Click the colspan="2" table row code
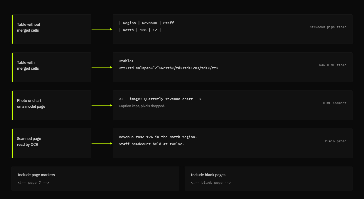The height and width of the screenshot is (199, 364). tap(168, 68)
